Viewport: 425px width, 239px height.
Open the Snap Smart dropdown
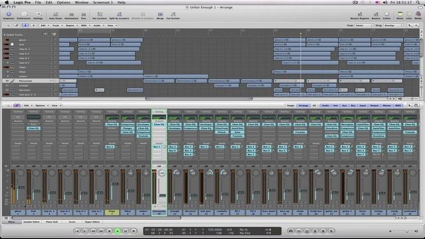(364, 25)
